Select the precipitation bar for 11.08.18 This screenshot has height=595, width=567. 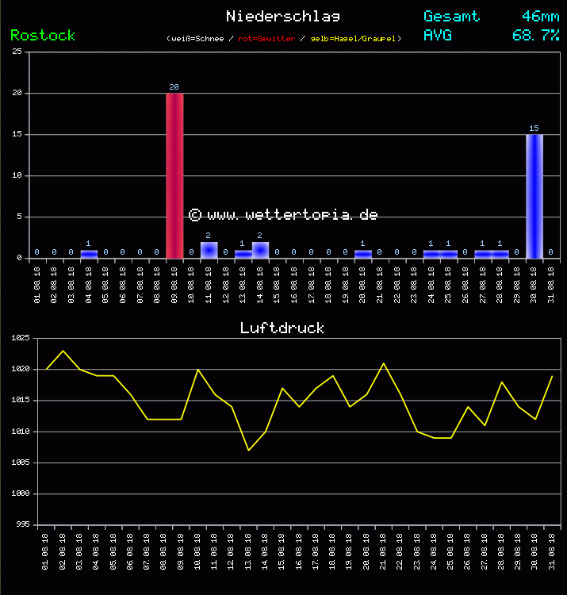tap(209, 250)
